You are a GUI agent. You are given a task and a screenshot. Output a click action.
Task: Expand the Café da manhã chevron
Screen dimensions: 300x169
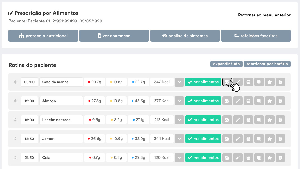pos(179,82)
